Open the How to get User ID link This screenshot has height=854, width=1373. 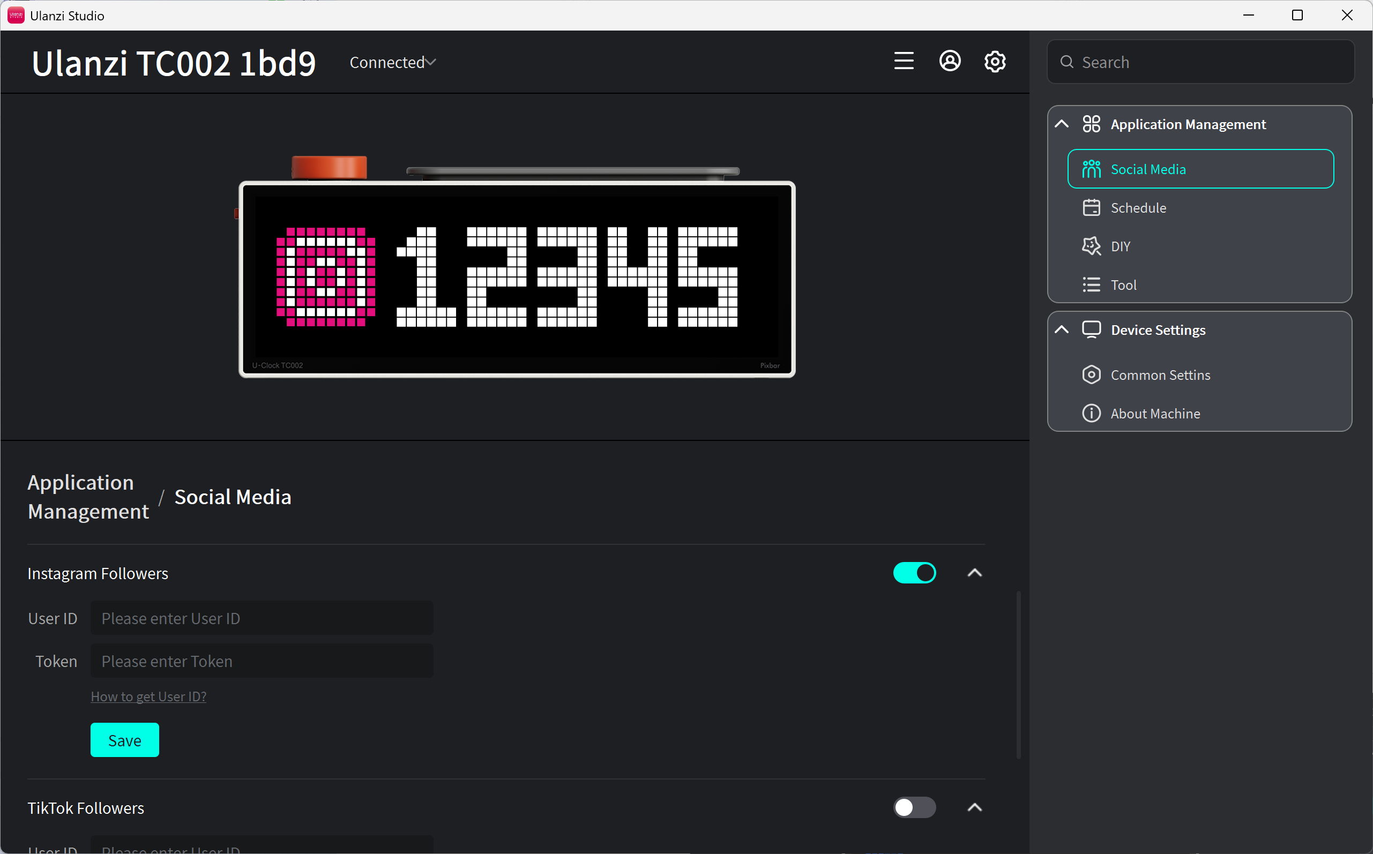148,696
